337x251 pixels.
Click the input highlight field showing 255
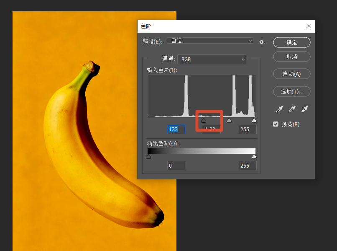(248, 129)
